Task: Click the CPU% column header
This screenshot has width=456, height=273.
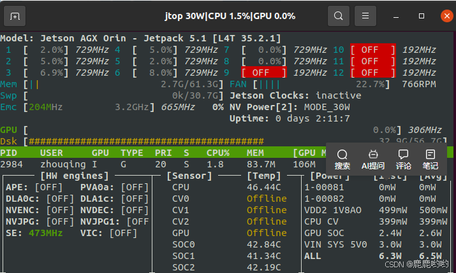Action: point(218,153)
